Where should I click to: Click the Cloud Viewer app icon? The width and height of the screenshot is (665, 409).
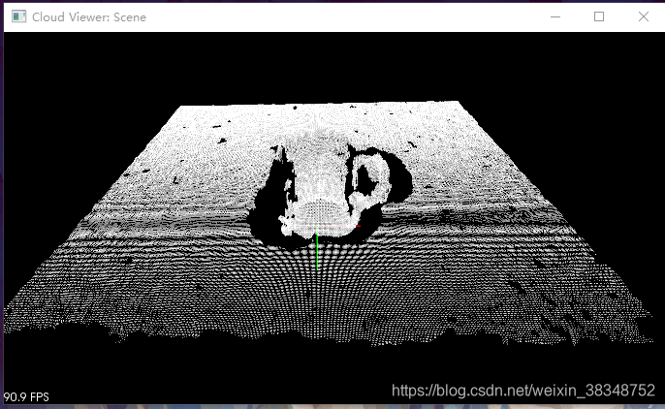18,16
